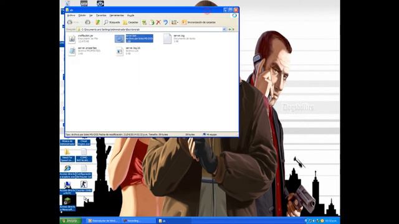Image resolution: width=399 pixels, height=224 pixels.
Task: Click the server.log.lck file name
Action: [x=133, y=48]
